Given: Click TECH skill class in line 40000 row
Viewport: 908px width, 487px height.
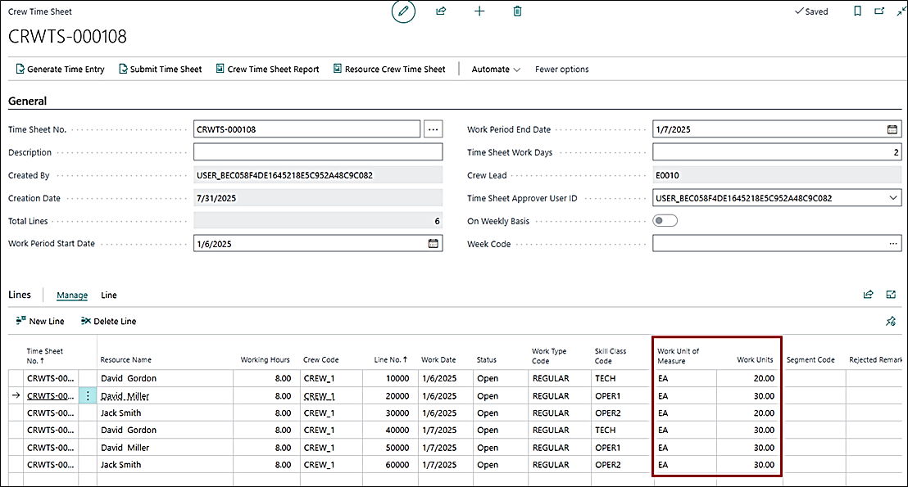Looking at the screenshot, I should (605, 430).
